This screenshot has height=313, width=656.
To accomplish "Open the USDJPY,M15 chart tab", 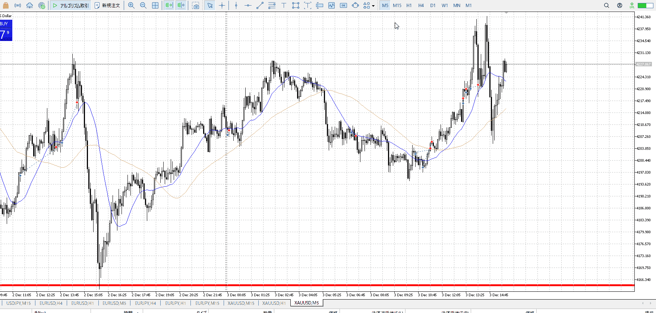I will (18, 303).
